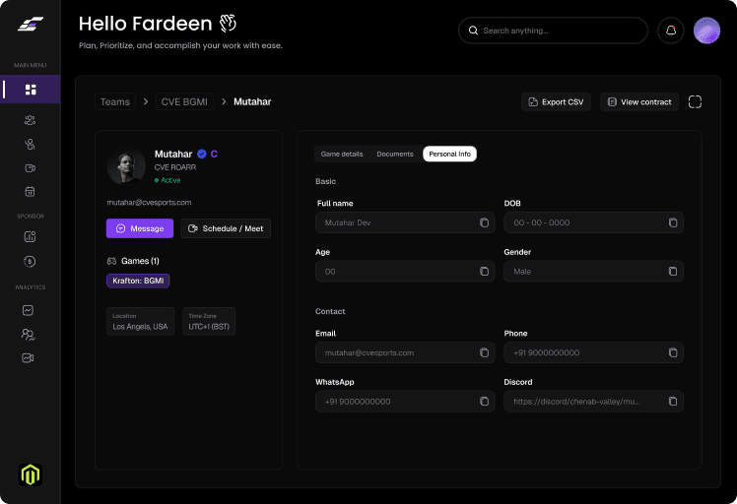The width and height of the screenshot is (737, 504).
Task: Copy the DOB field value
Action: [x=673, y=222]
